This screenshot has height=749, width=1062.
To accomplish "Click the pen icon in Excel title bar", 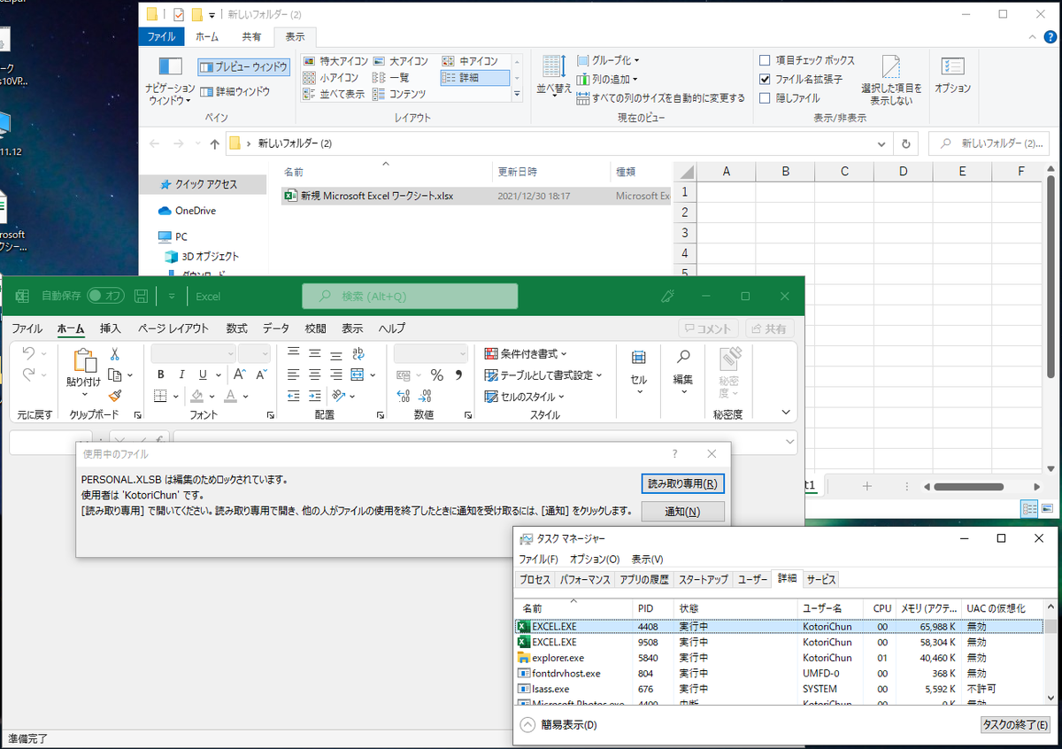I will click(668, 296).
